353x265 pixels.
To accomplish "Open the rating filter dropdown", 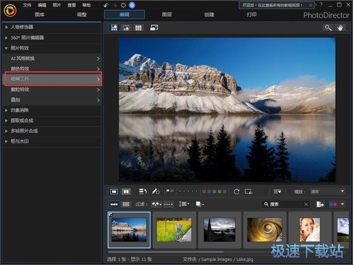I will point(168,204).
